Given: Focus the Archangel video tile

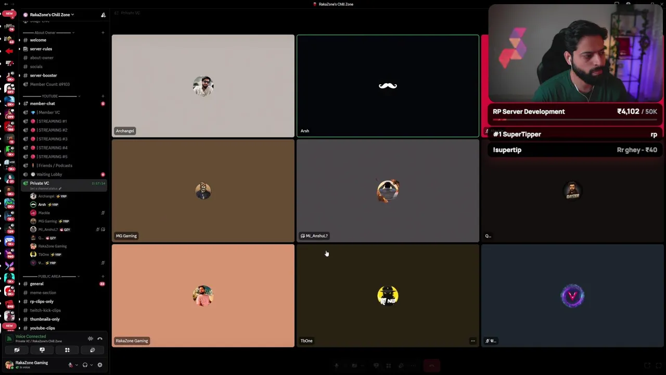Looking at the screenshot, I should 203,86.
